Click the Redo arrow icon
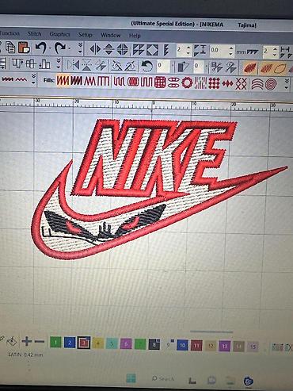The width and height of the screenshot is (293, 391). pos(60,48)
